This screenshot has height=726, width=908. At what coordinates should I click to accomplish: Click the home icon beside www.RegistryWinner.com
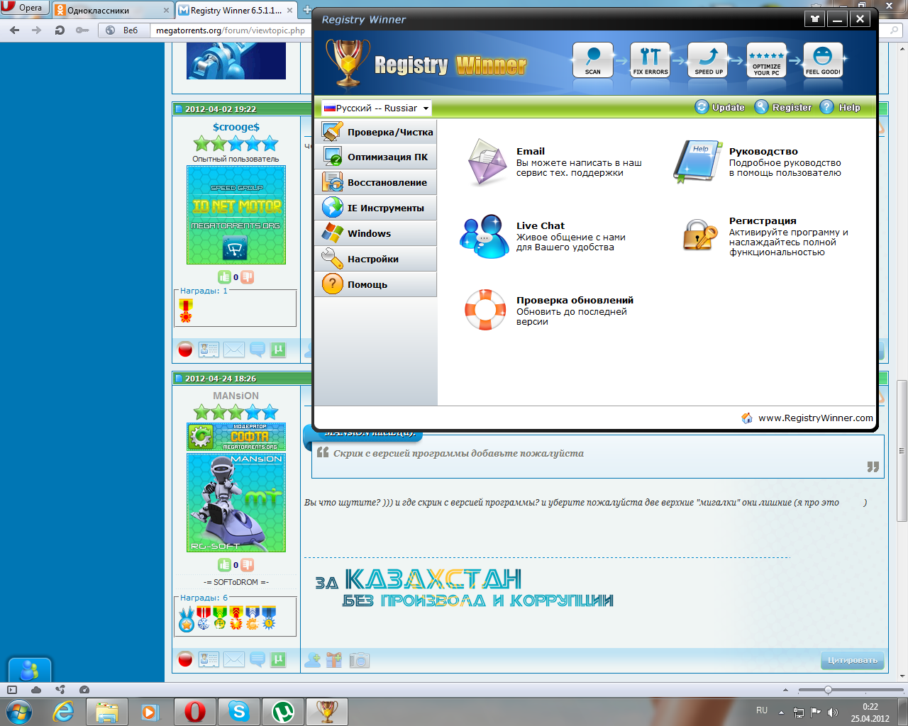(747, 418)
